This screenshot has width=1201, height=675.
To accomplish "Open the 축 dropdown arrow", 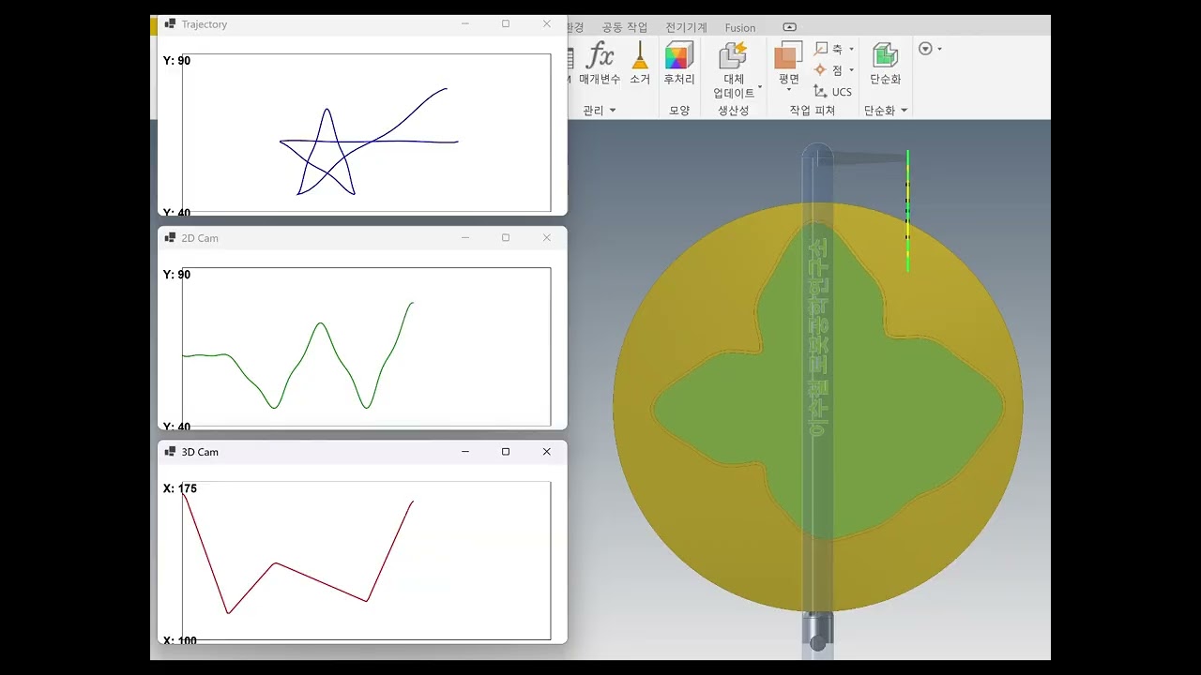I will [851, 49].
